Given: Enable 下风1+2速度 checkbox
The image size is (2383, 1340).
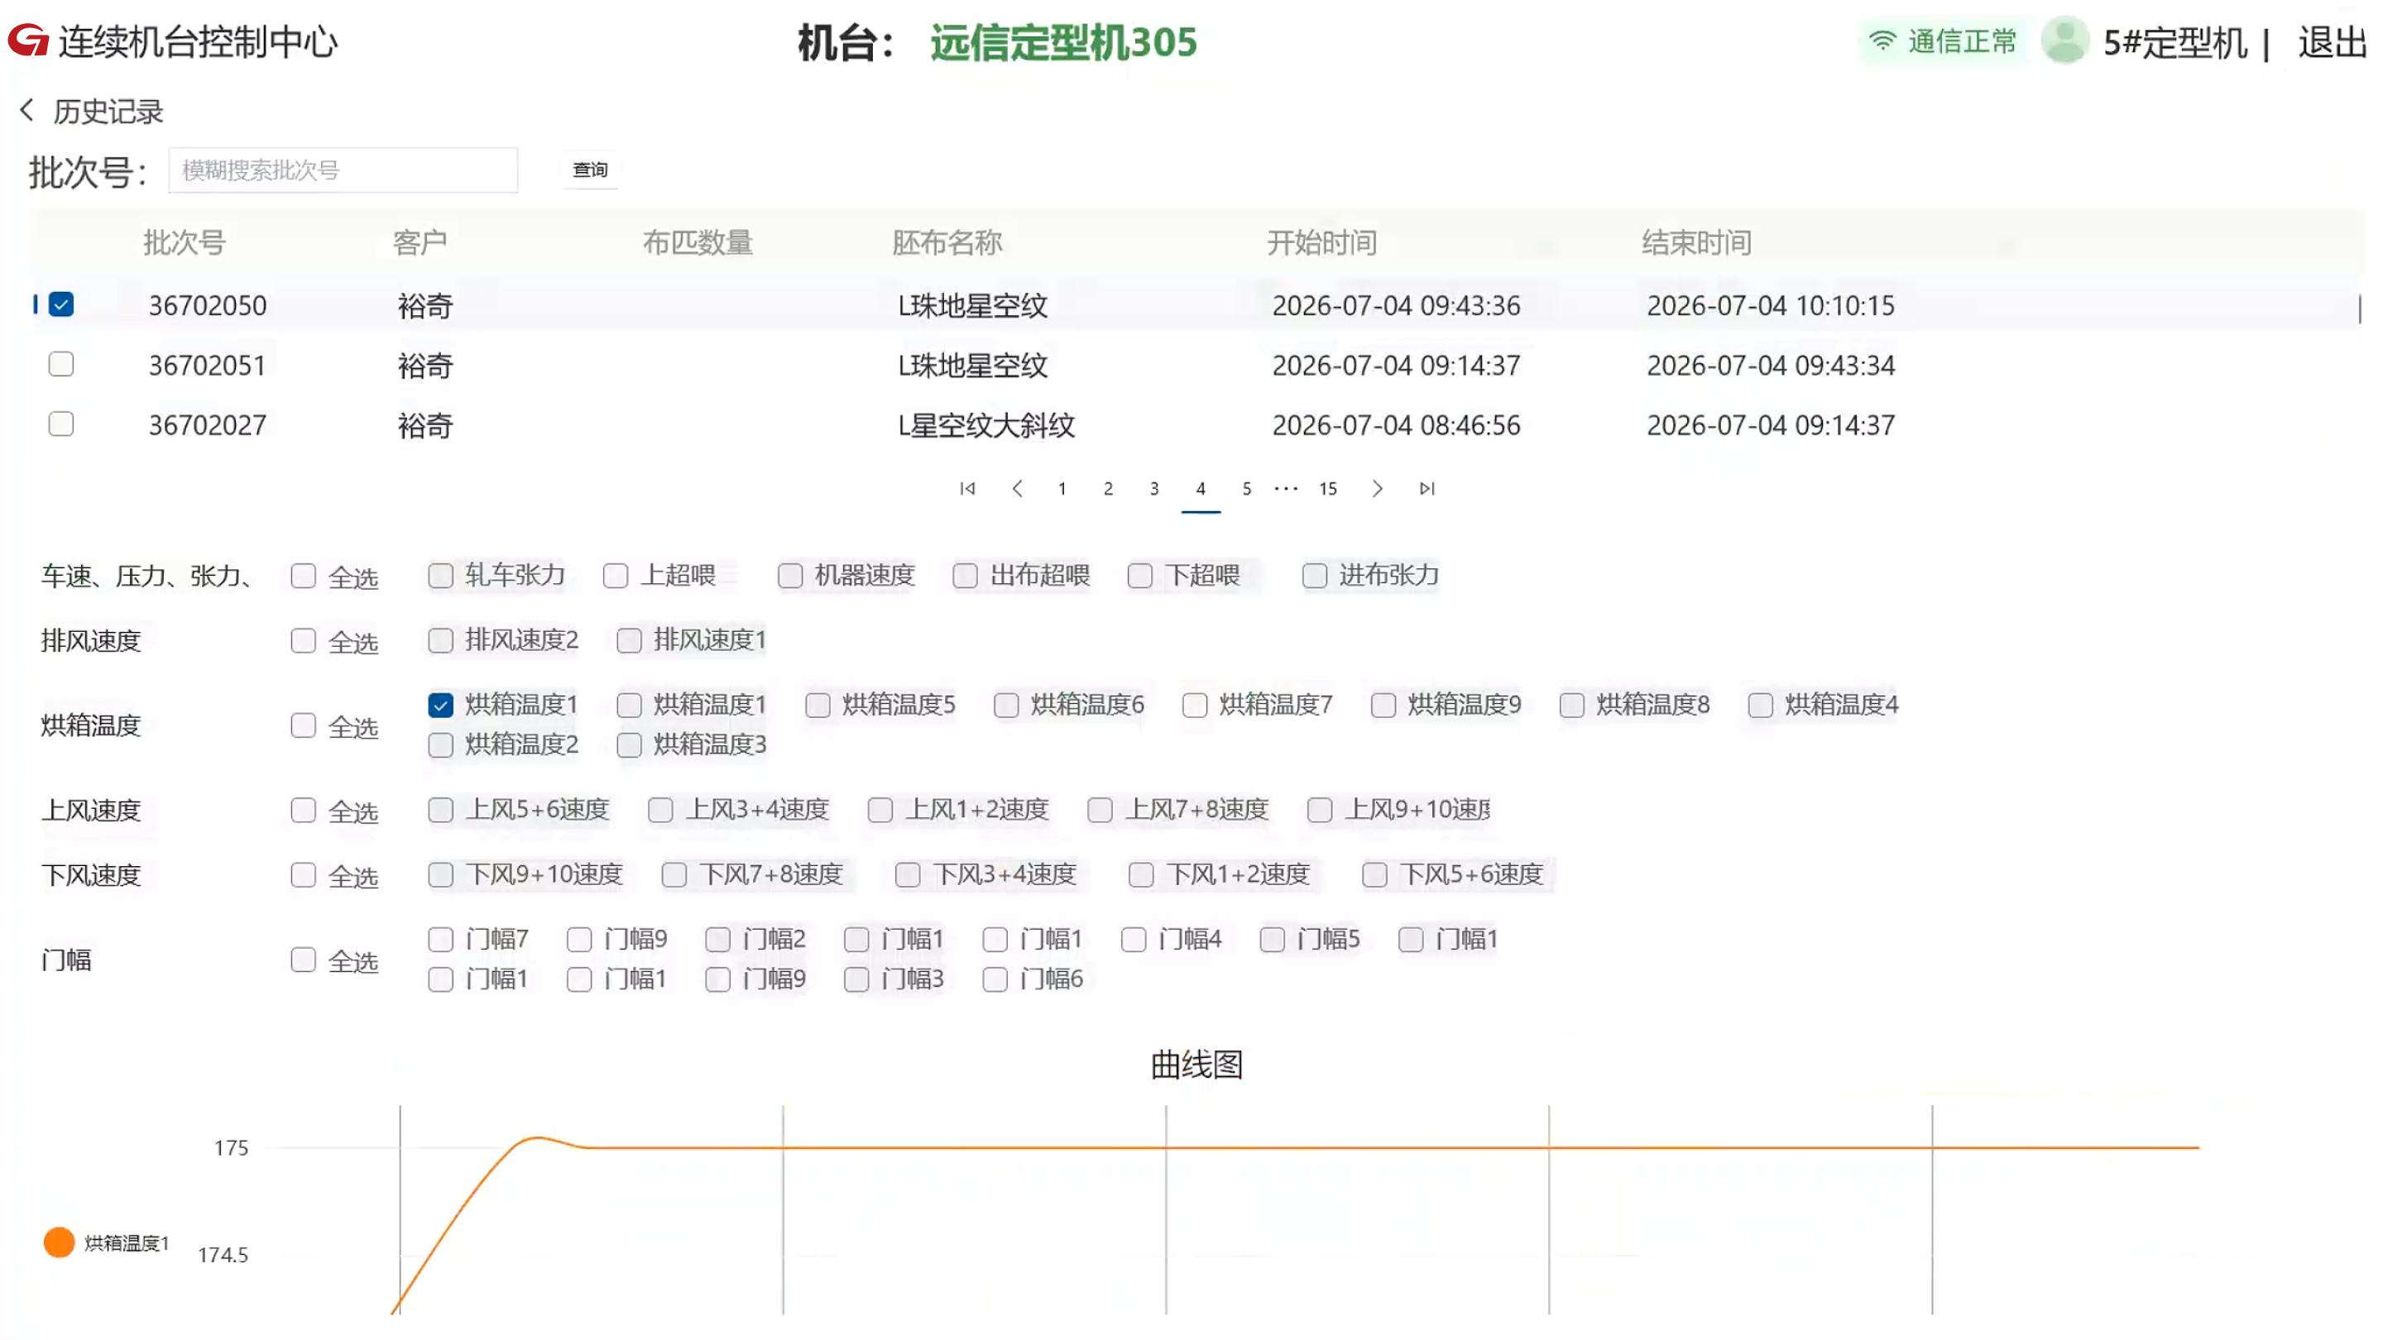Looking at the screenshot, I should (x=1143, y=876).
